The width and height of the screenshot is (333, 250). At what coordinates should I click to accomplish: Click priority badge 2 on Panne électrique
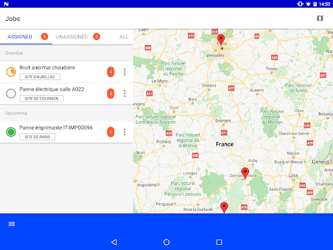click(x=111, y=94)
